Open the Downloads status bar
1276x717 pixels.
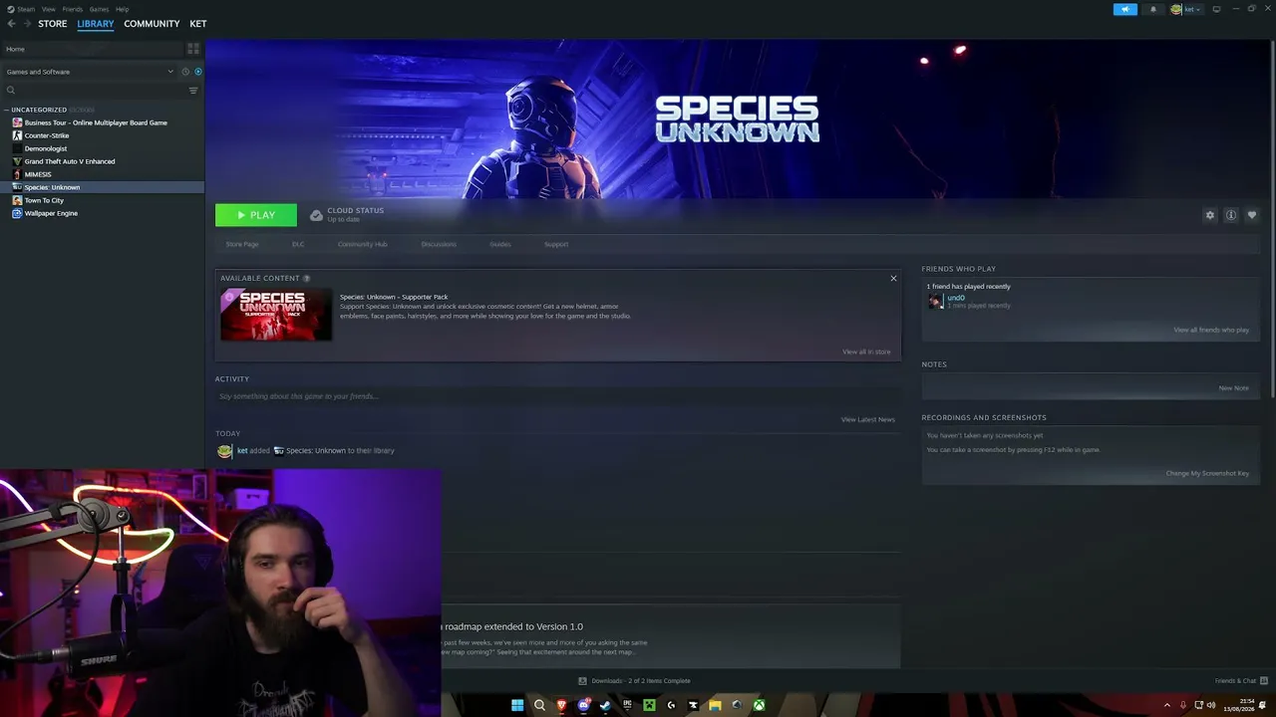[x=634, y=681]
